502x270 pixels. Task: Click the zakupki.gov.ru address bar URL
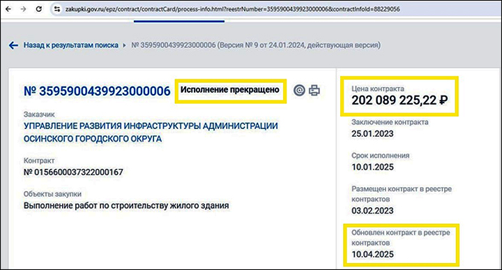pyautogui.click(x=232, y=9)
